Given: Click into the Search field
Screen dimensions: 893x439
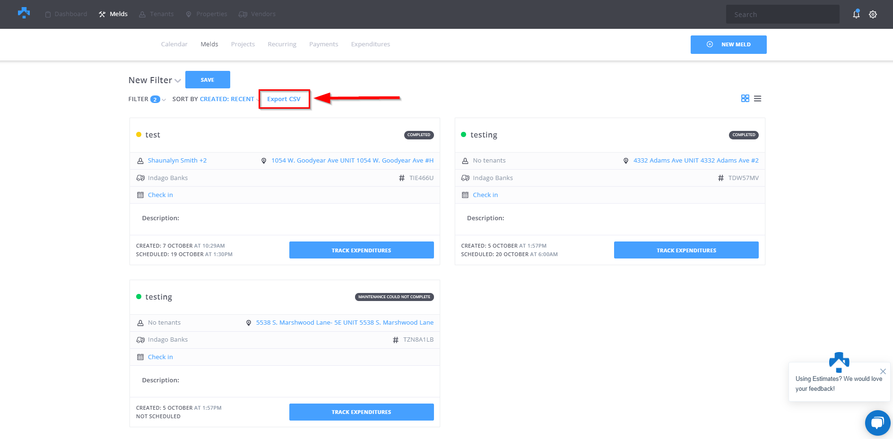Looking at the screenshot, I should point(782,15).
